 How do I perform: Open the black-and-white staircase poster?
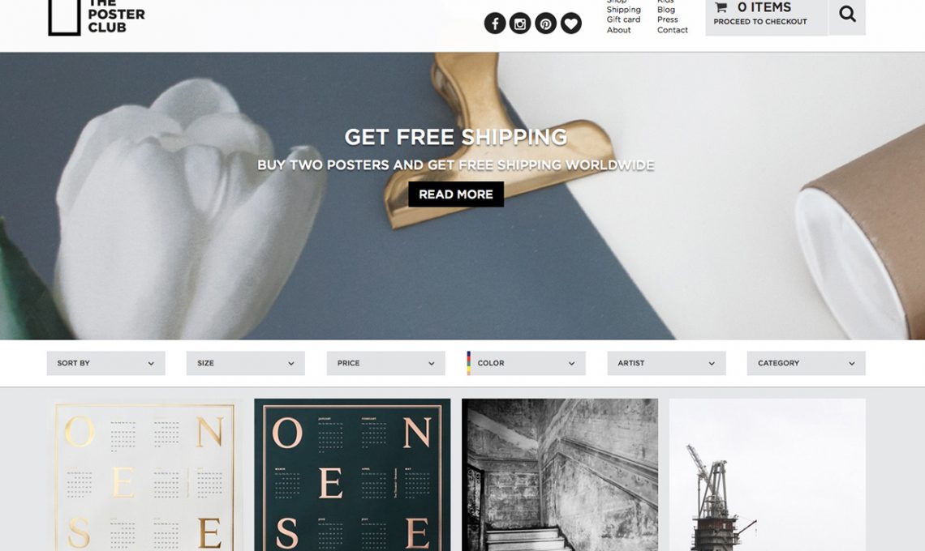point(560,475)
